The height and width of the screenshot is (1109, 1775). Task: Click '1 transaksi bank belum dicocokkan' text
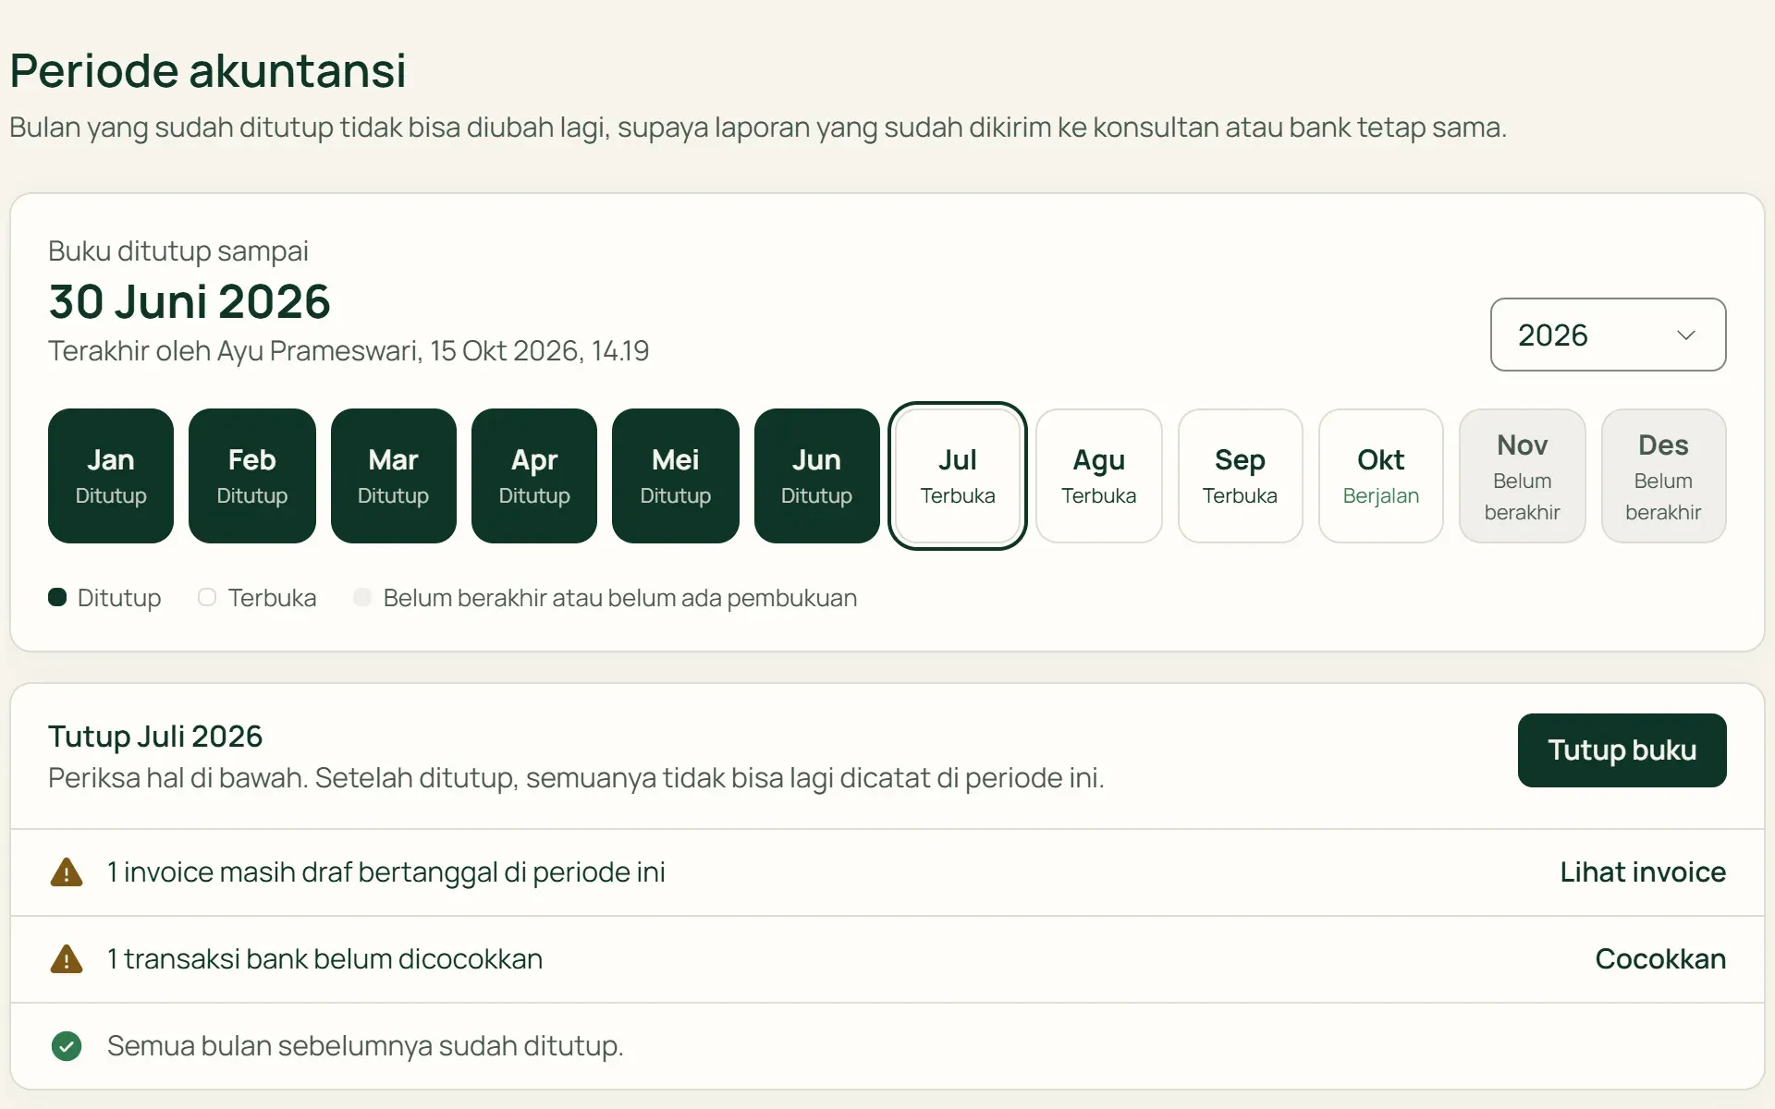coord(324,959)
